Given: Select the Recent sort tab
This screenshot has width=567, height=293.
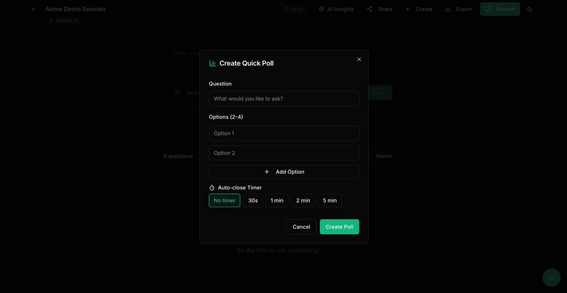Looking at the screenshot, I should pyautogui.click(x=384, y=156).
